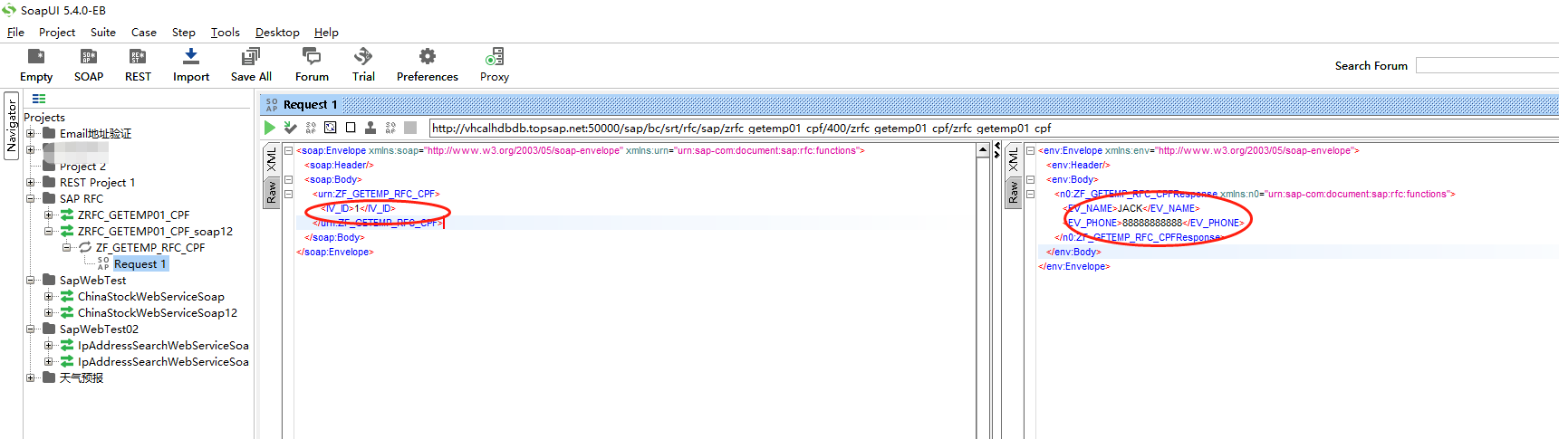This screenshot has width=1559, height=439.
Task: Collapse ZRFC_GETEMP01_CPF_soap12 node
Action: (48, 231)
